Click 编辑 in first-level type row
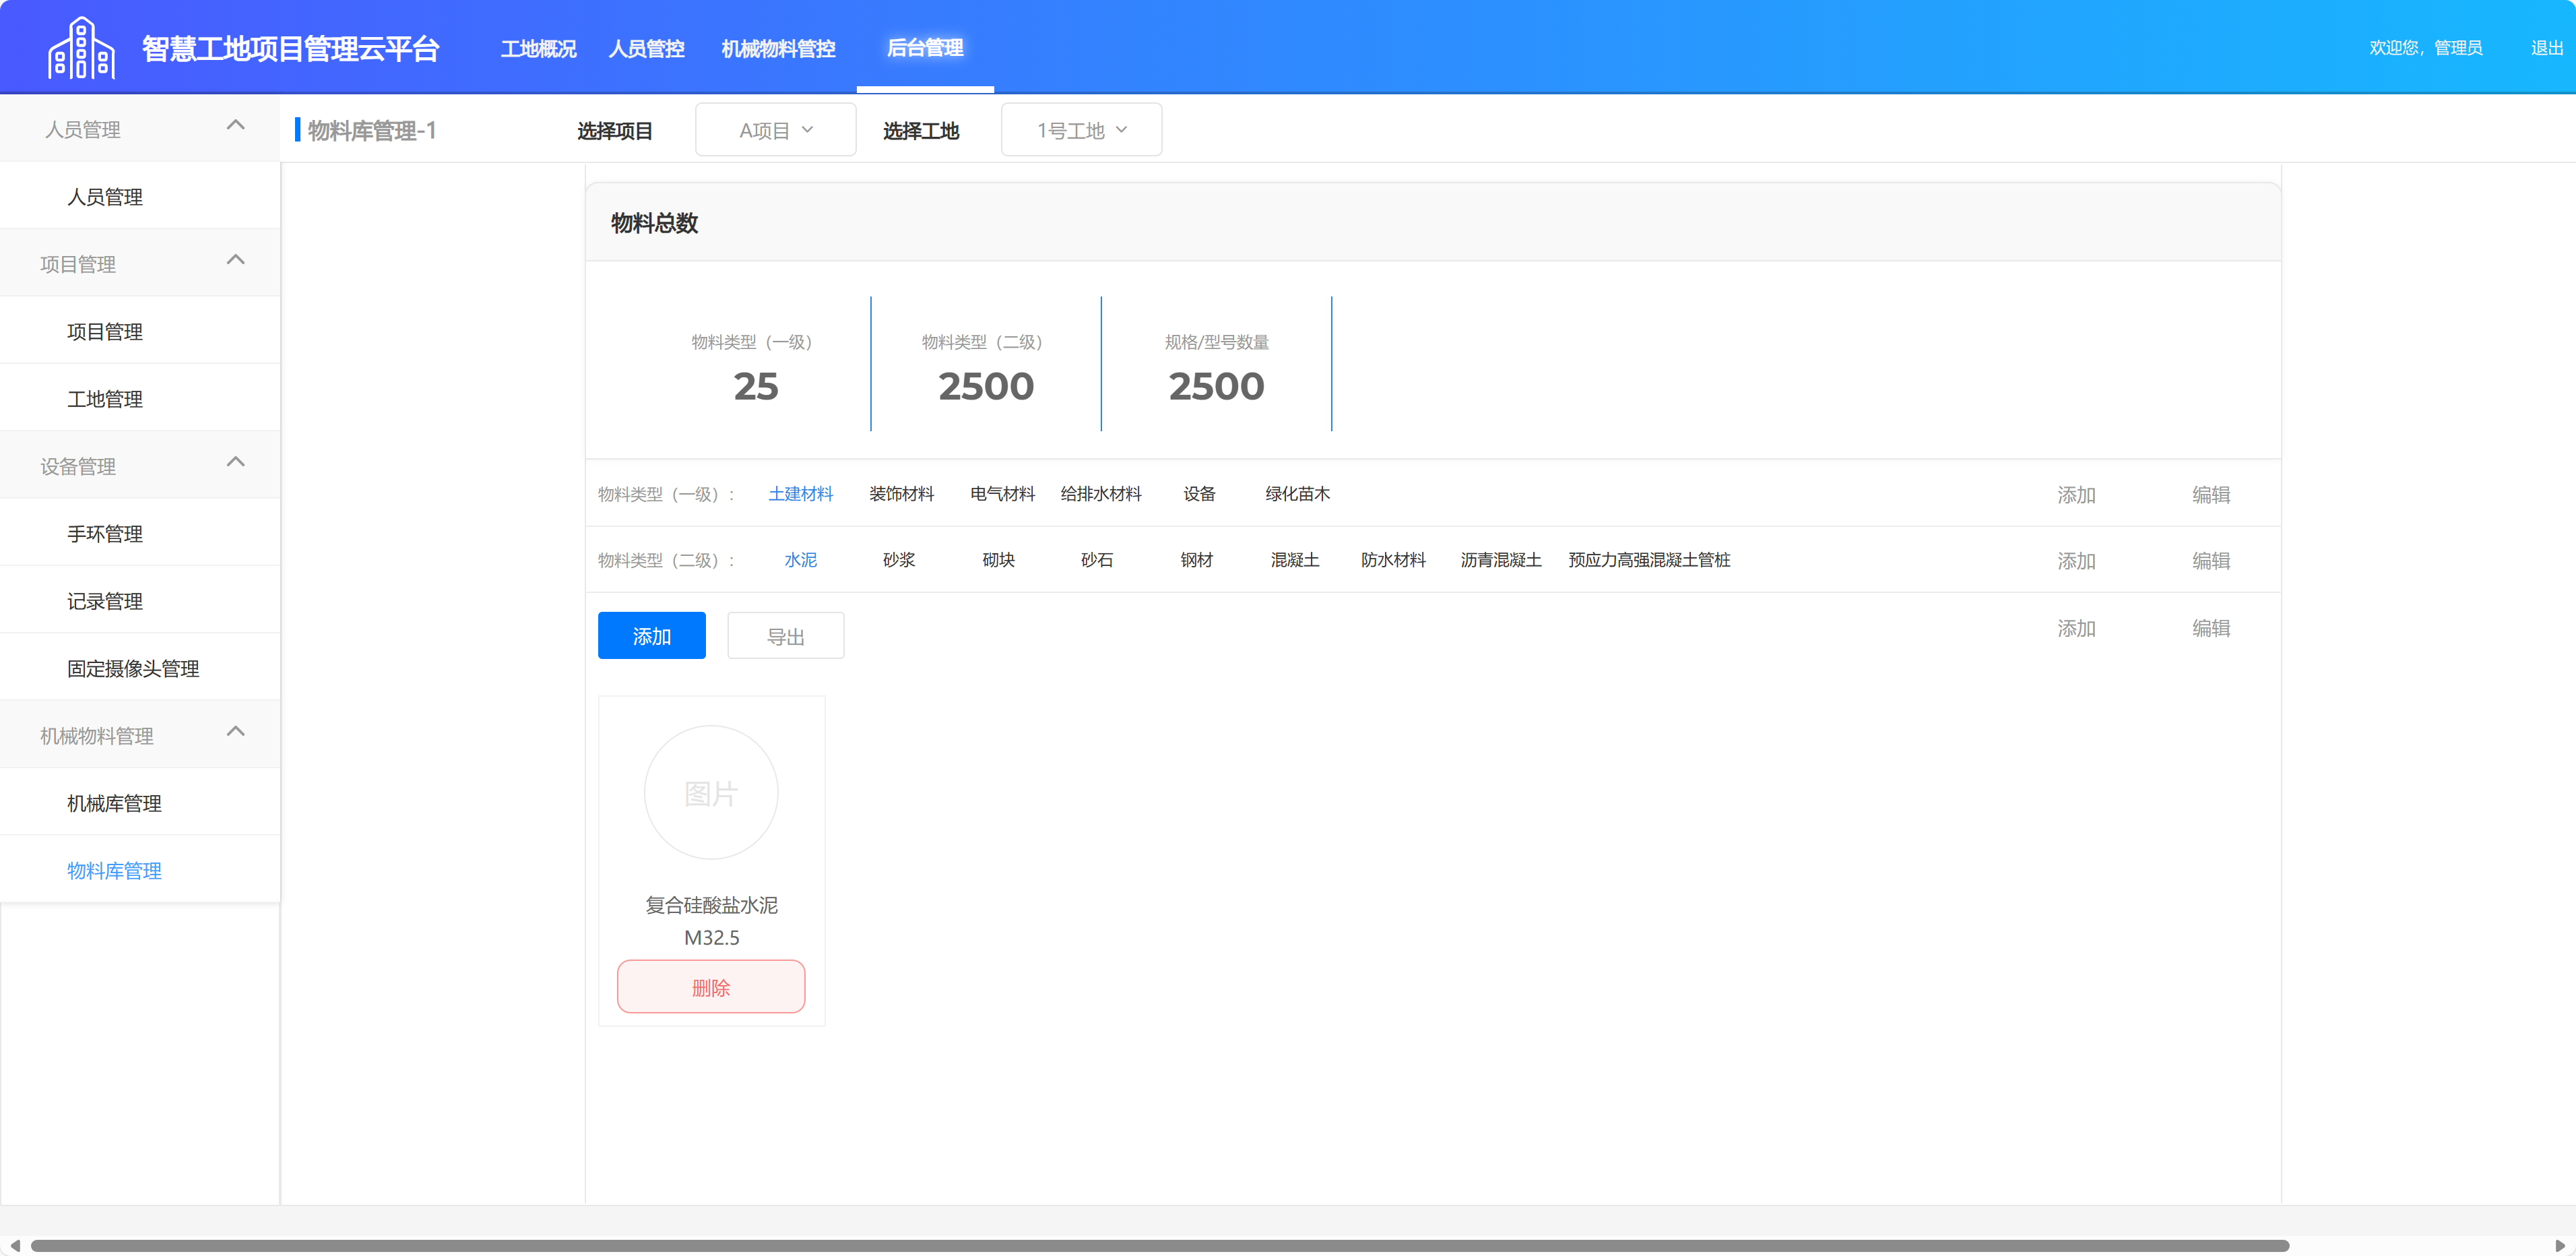 point(2211,495)
